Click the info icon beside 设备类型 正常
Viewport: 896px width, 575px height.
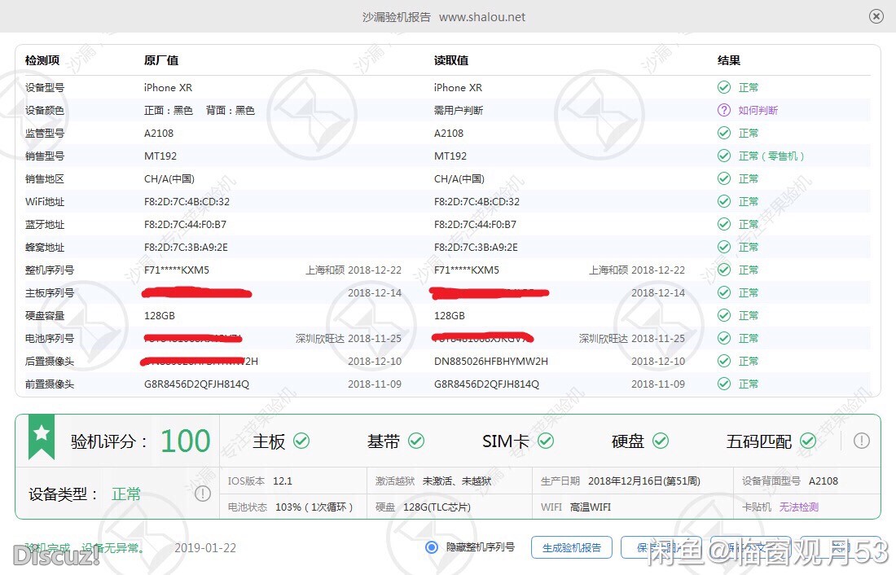(203, 494)
